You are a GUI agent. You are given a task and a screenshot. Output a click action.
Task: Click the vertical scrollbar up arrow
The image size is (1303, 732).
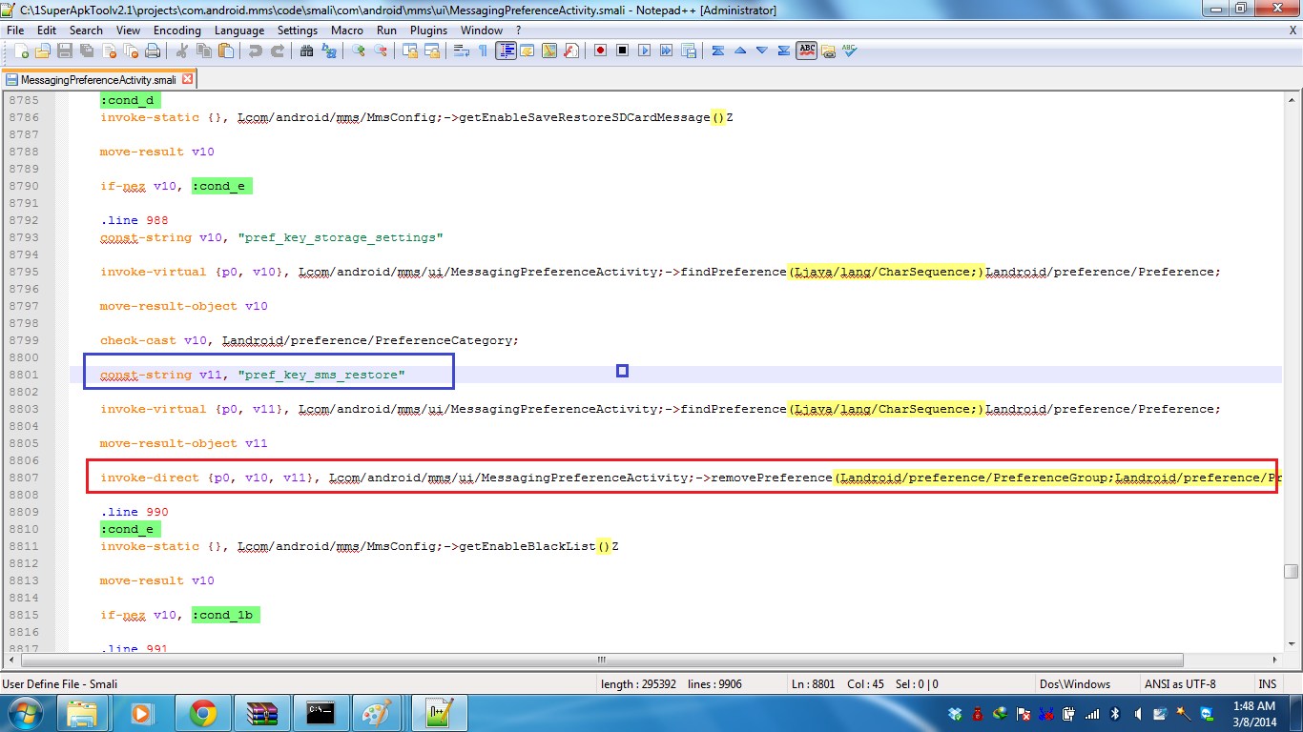(x=1291, y=99)
